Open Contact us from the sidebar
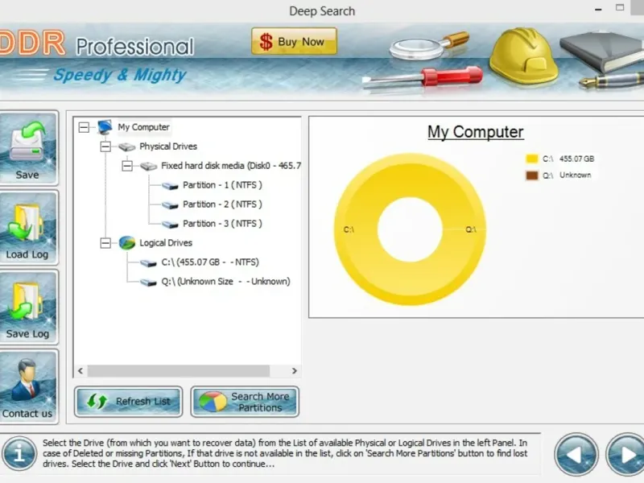This screenshot has height=483, width=644. 27,387
